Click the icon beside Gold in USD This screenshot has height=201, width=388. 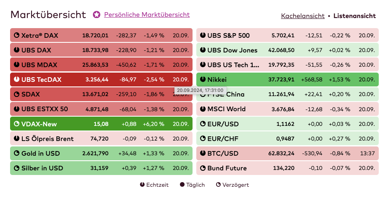point(16,154)
